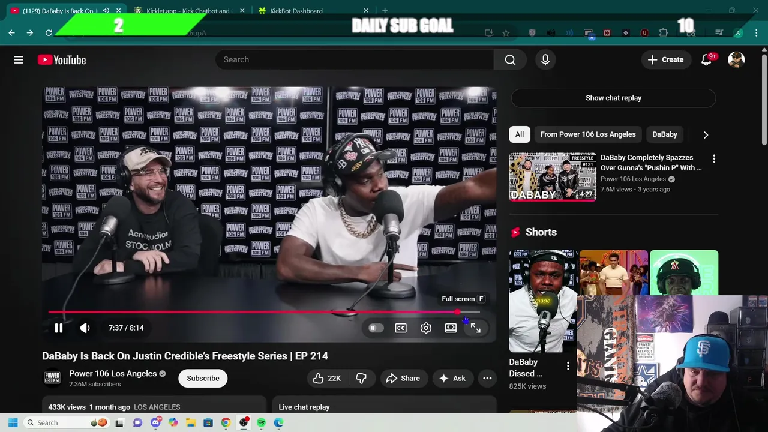Image resolution: width=768 pixels, height=432 pixels.
Task: Mute the video volume speaker
Action: pyautogui.click(x=85, y=328)
